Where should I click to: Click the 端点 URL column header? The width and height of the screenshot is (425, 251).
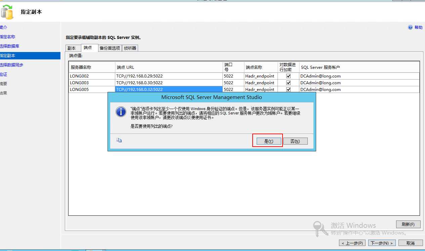[169, 67]
